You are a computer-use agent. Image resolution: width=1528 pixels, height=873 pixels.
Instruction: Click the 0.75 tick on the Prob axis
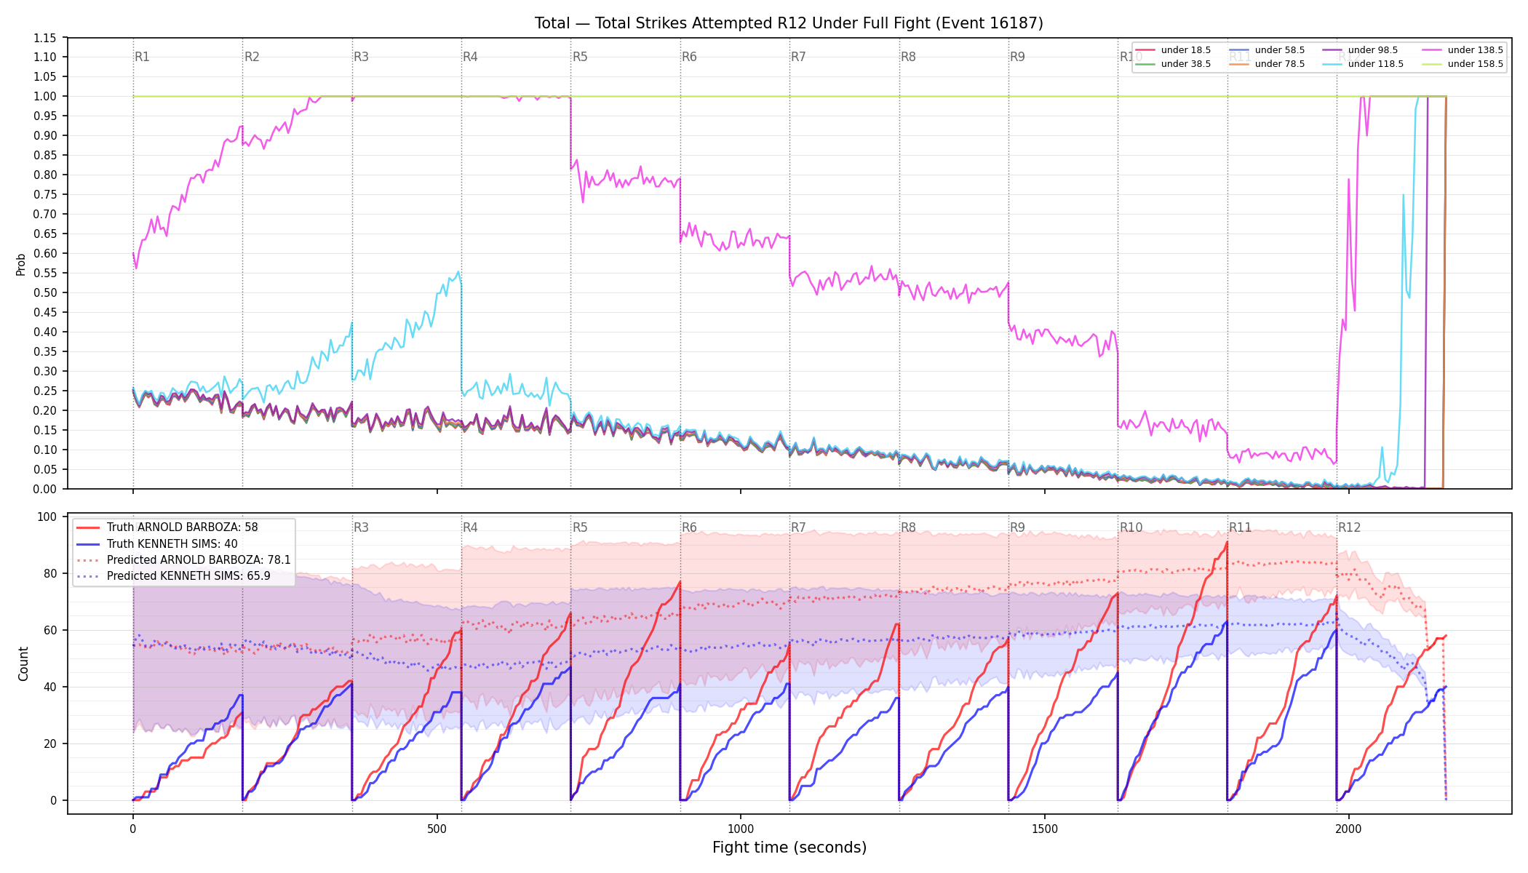[45, 194]
